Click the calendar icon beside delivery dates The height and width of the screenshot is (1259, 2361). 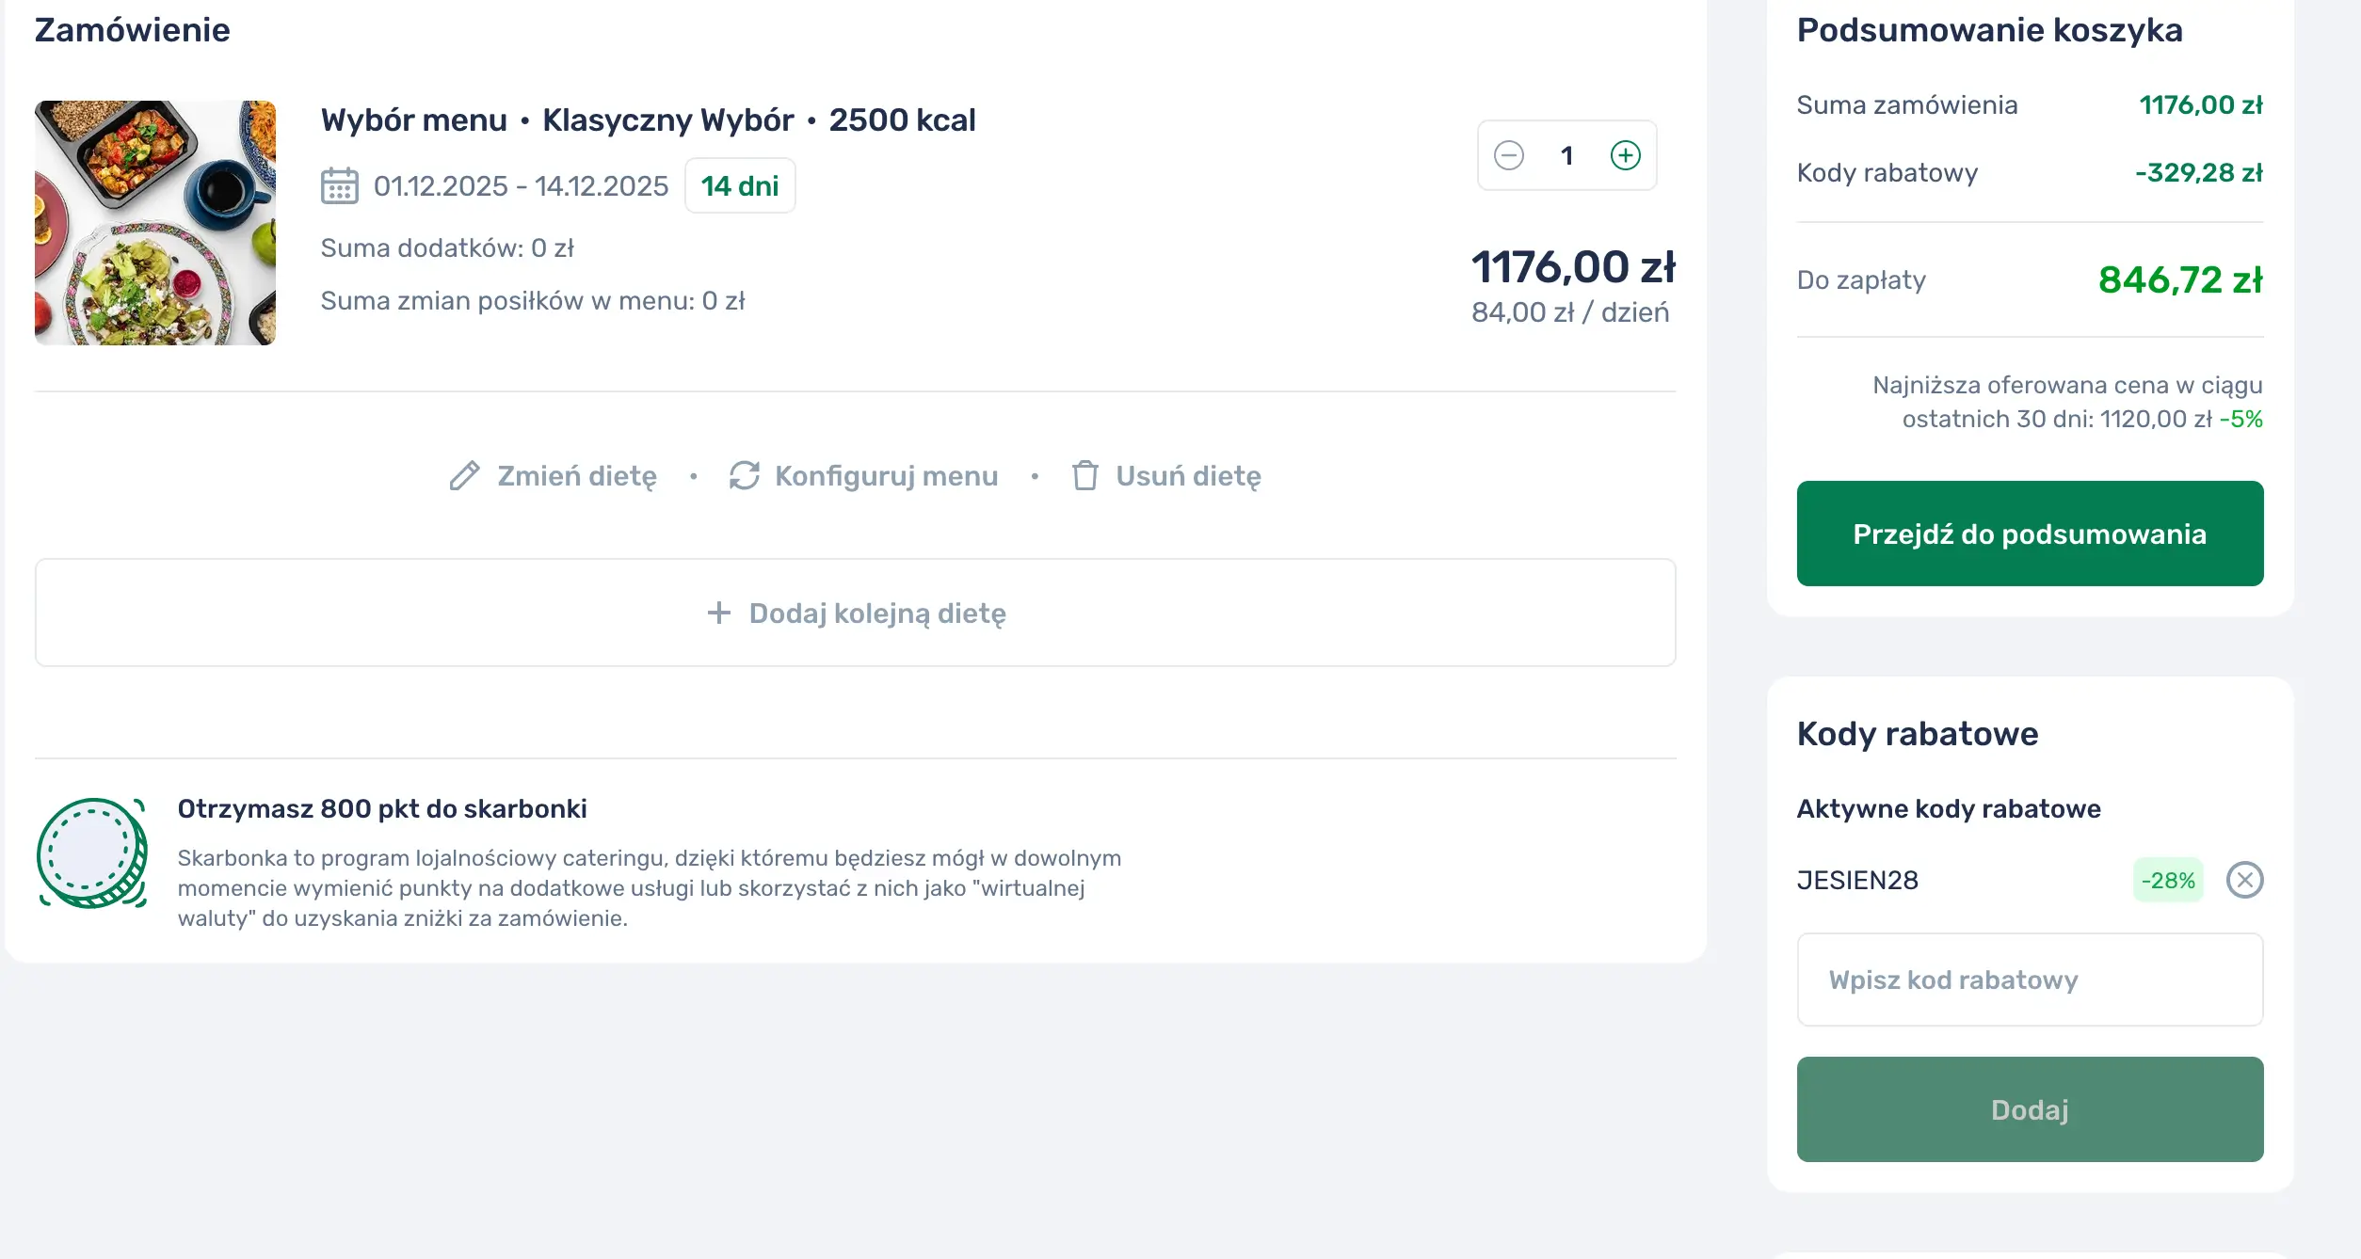coord(339,186)
